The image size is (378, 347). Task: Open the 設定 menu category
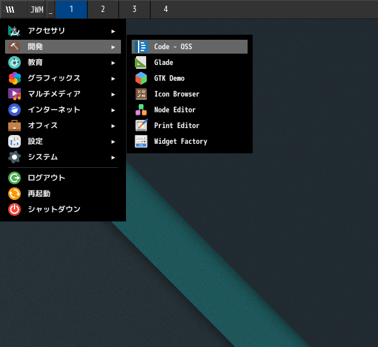(35, 141)
